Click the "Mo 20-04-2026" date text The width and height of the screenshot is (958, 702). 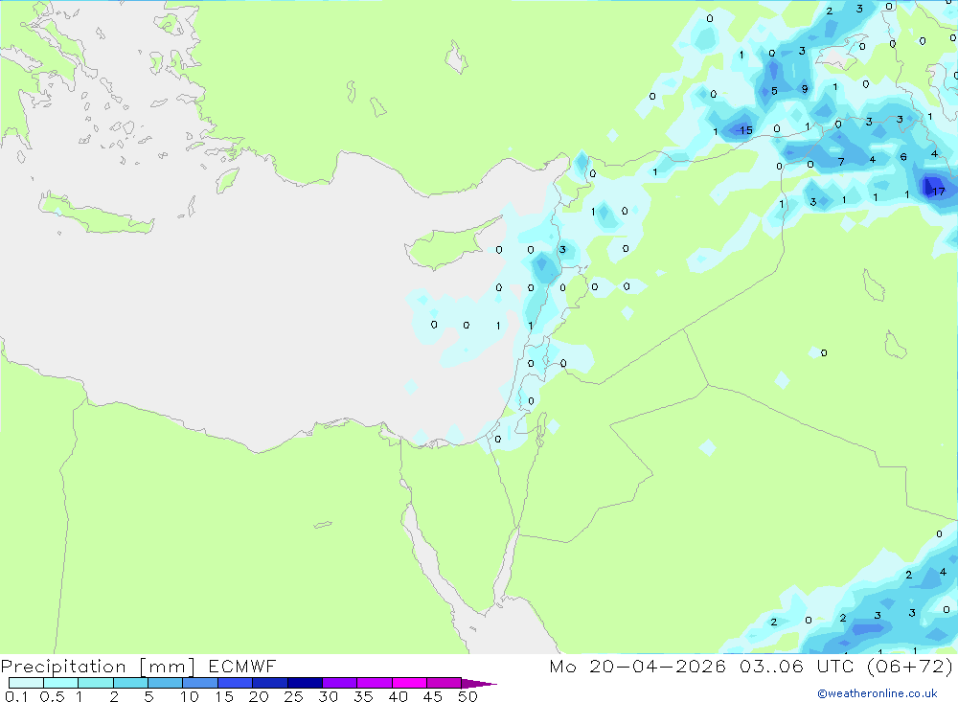637,666
